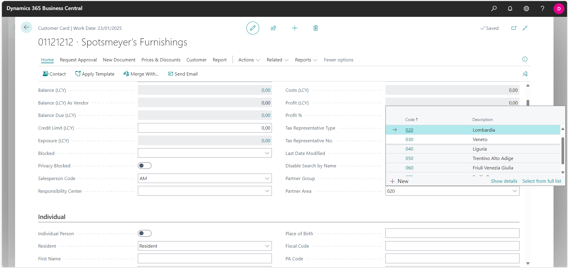Go back with the arrow button
Image resolution: width=568 pixels, height=268 pixels.
(26, 27)
